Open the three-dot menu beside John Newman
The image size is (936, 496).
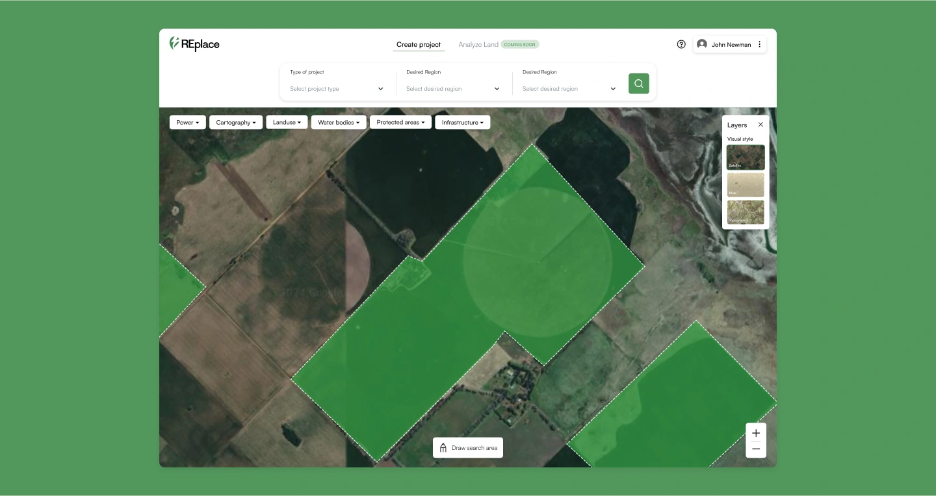point(759,44)
